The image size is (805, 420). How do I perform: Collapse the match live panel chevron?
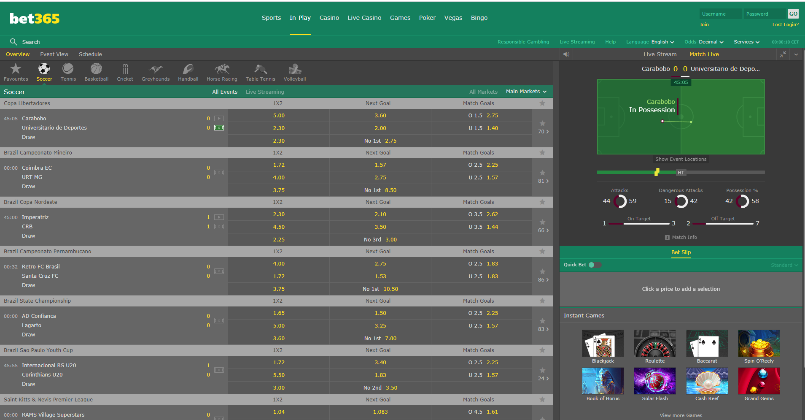pyautogui.click(x=796, y=54)
